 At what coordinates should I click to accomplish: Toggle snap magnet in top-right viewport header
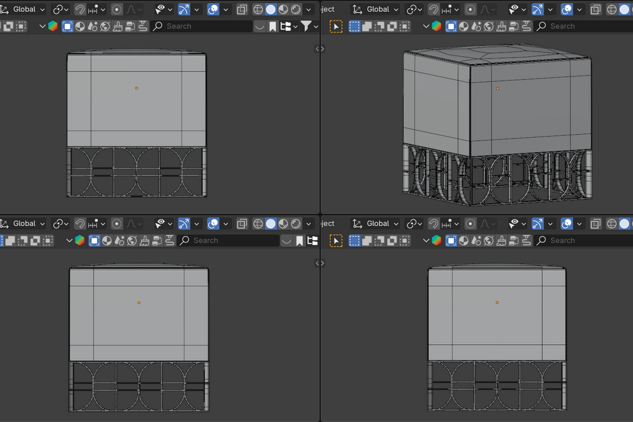(433, 9)
